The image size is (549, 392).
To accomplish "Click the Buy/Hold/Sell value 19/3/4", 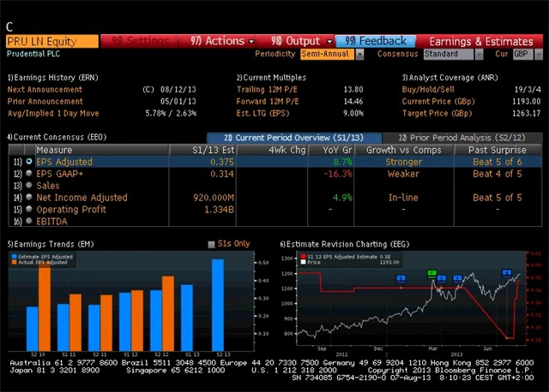I will [528, 89].
